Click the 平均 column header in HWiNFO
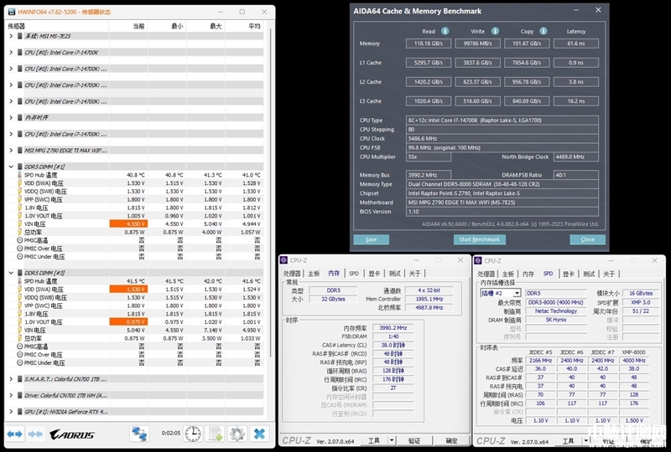 click(x=244, y=26)
